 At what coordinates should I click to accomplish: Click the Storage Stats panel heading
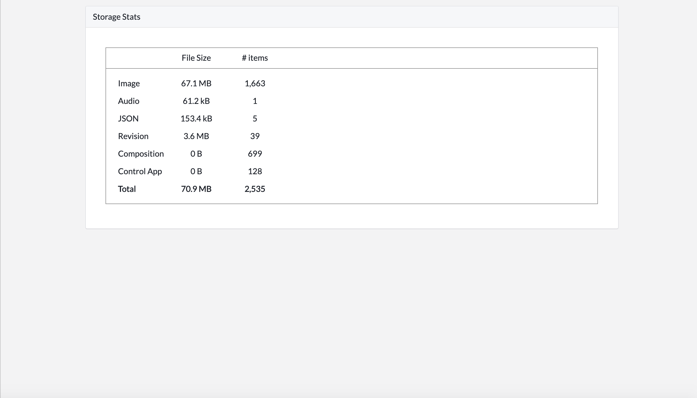(116, 17)
